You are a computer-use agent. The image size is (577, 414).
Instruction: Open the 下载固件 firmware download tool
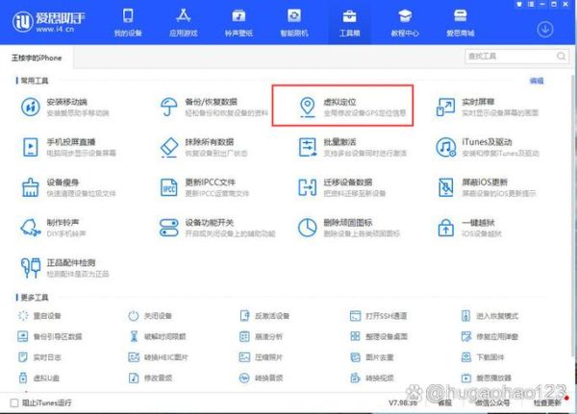pyautogui.click(x=483, y=357)
